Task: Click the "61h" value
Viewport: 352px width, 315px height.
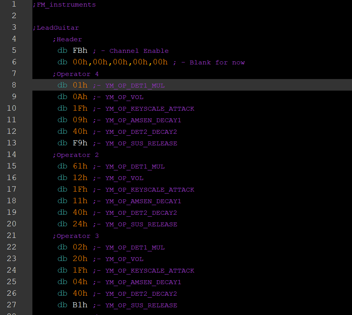Action: point(80,166)
